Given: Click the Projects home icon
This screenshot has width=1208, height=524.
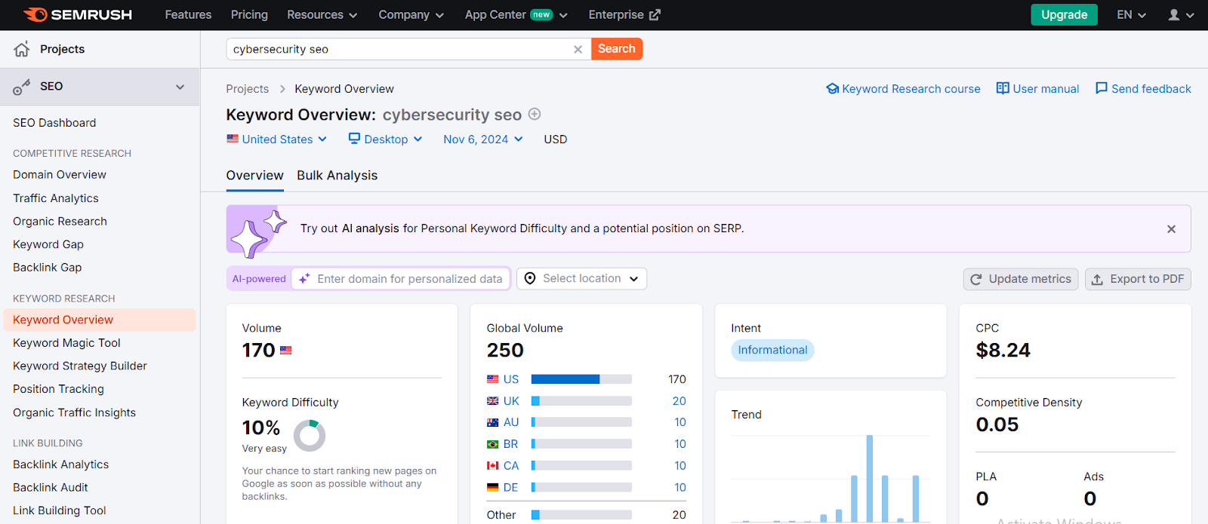Looking at the screenshot, I should (x=22, y=49).
